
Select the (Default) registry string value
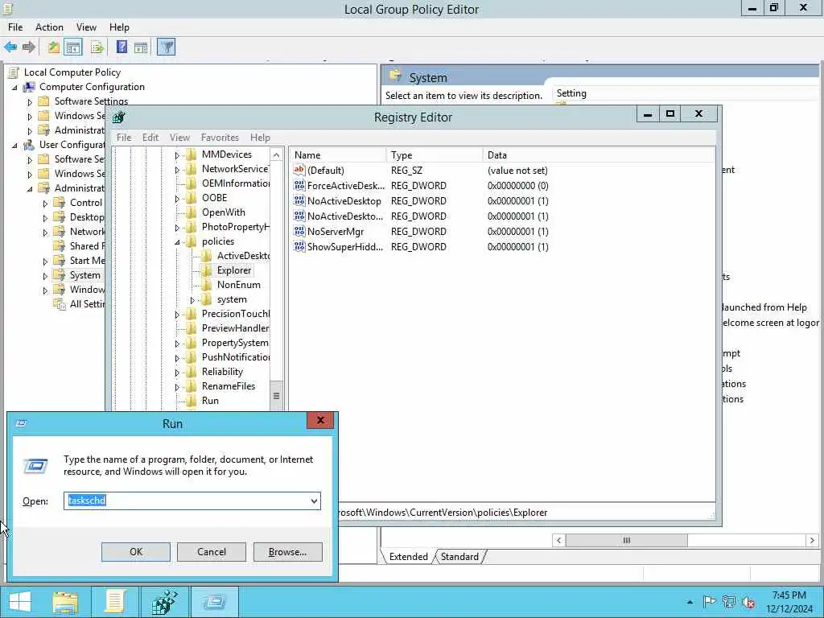point(319,171)
